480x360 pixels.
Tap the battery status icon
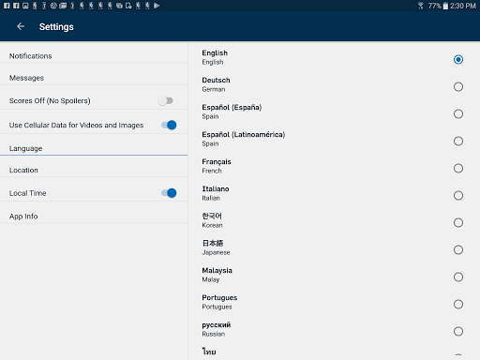pyautogui.click(x=445, y=6)
